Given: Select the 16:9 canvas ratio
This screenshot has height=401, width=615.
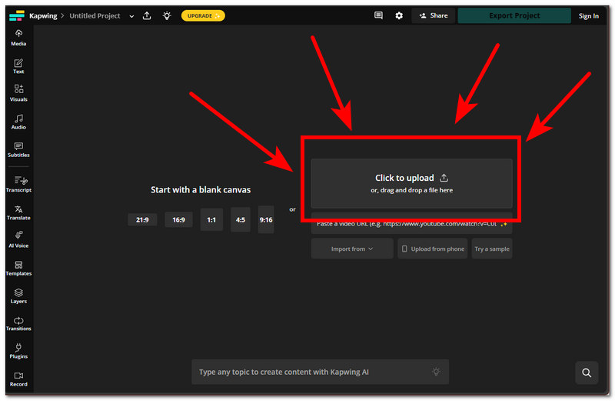Looking at the screenshot, I should [178, 219].
